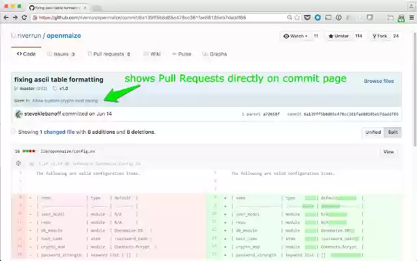Screen dimensions: 417x261
Task: Reload the page with refresh icon
Action: coord(24,18)
